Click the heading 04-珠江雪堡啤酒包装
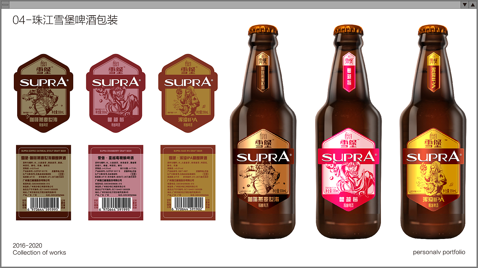This screenshot has width=478, height=268. 65,20
